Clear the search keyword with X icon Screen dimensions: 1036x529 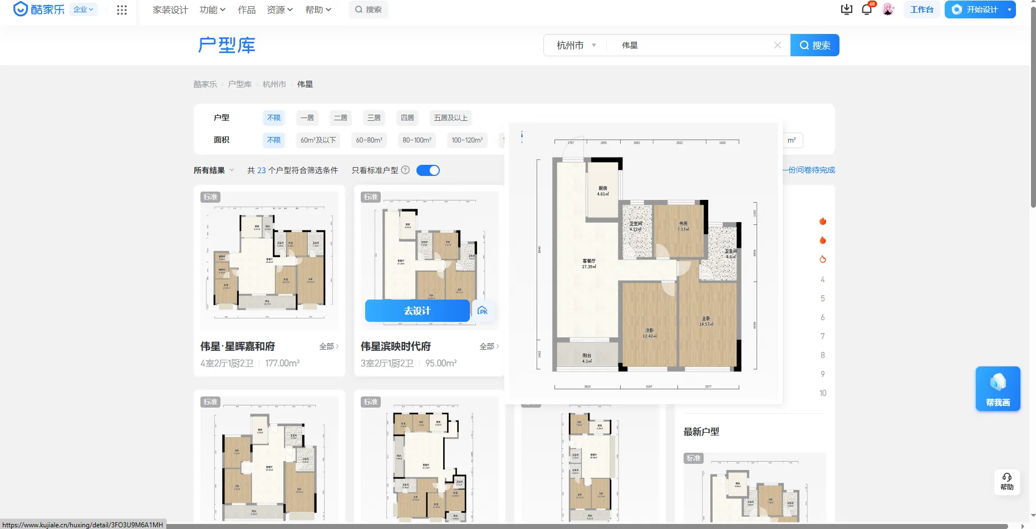pyautogui.click(x=778, y=45)
